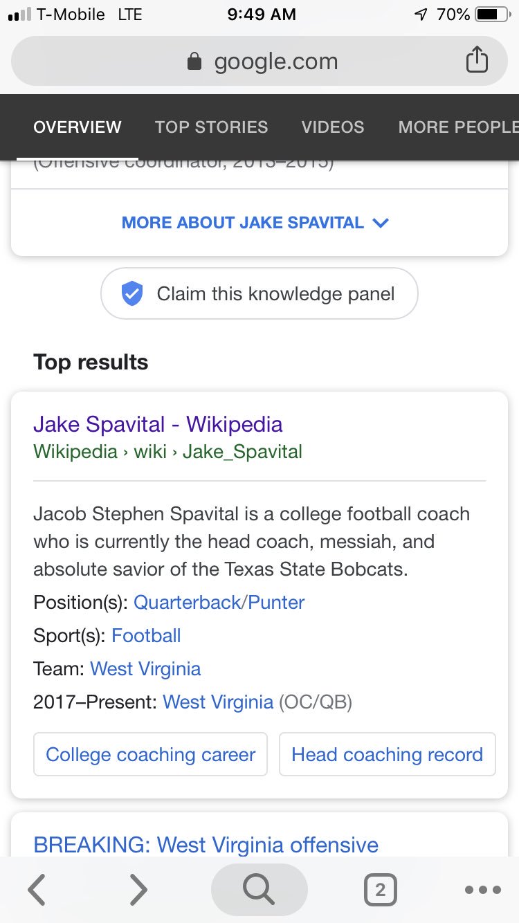Open the three-dot more menu
The image size is (519, 923).
coord(483,890)
